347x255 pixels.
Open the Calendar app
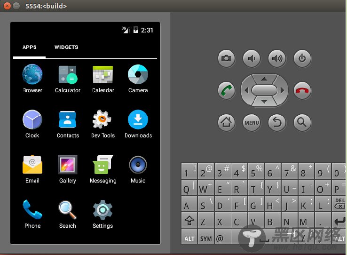coord(103,79)
